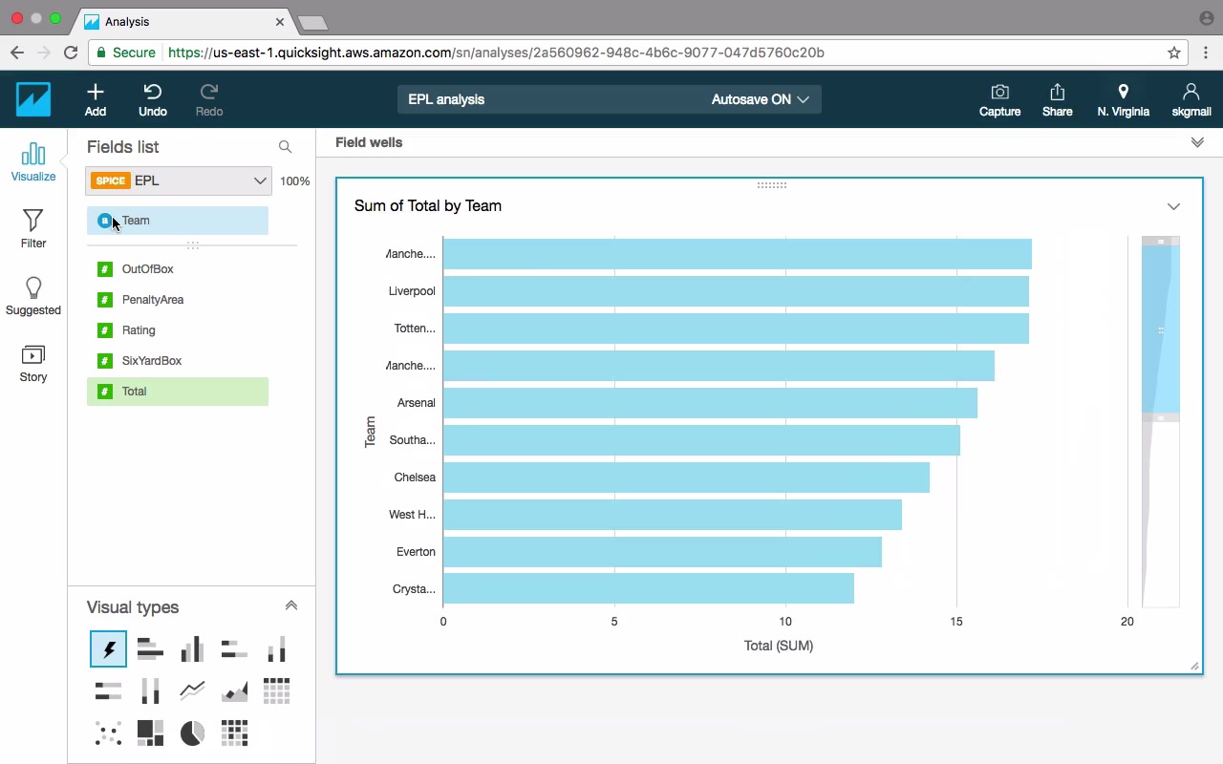Click the blue range slider on chart side
1223x764 pixels.
coord(1161,329)
